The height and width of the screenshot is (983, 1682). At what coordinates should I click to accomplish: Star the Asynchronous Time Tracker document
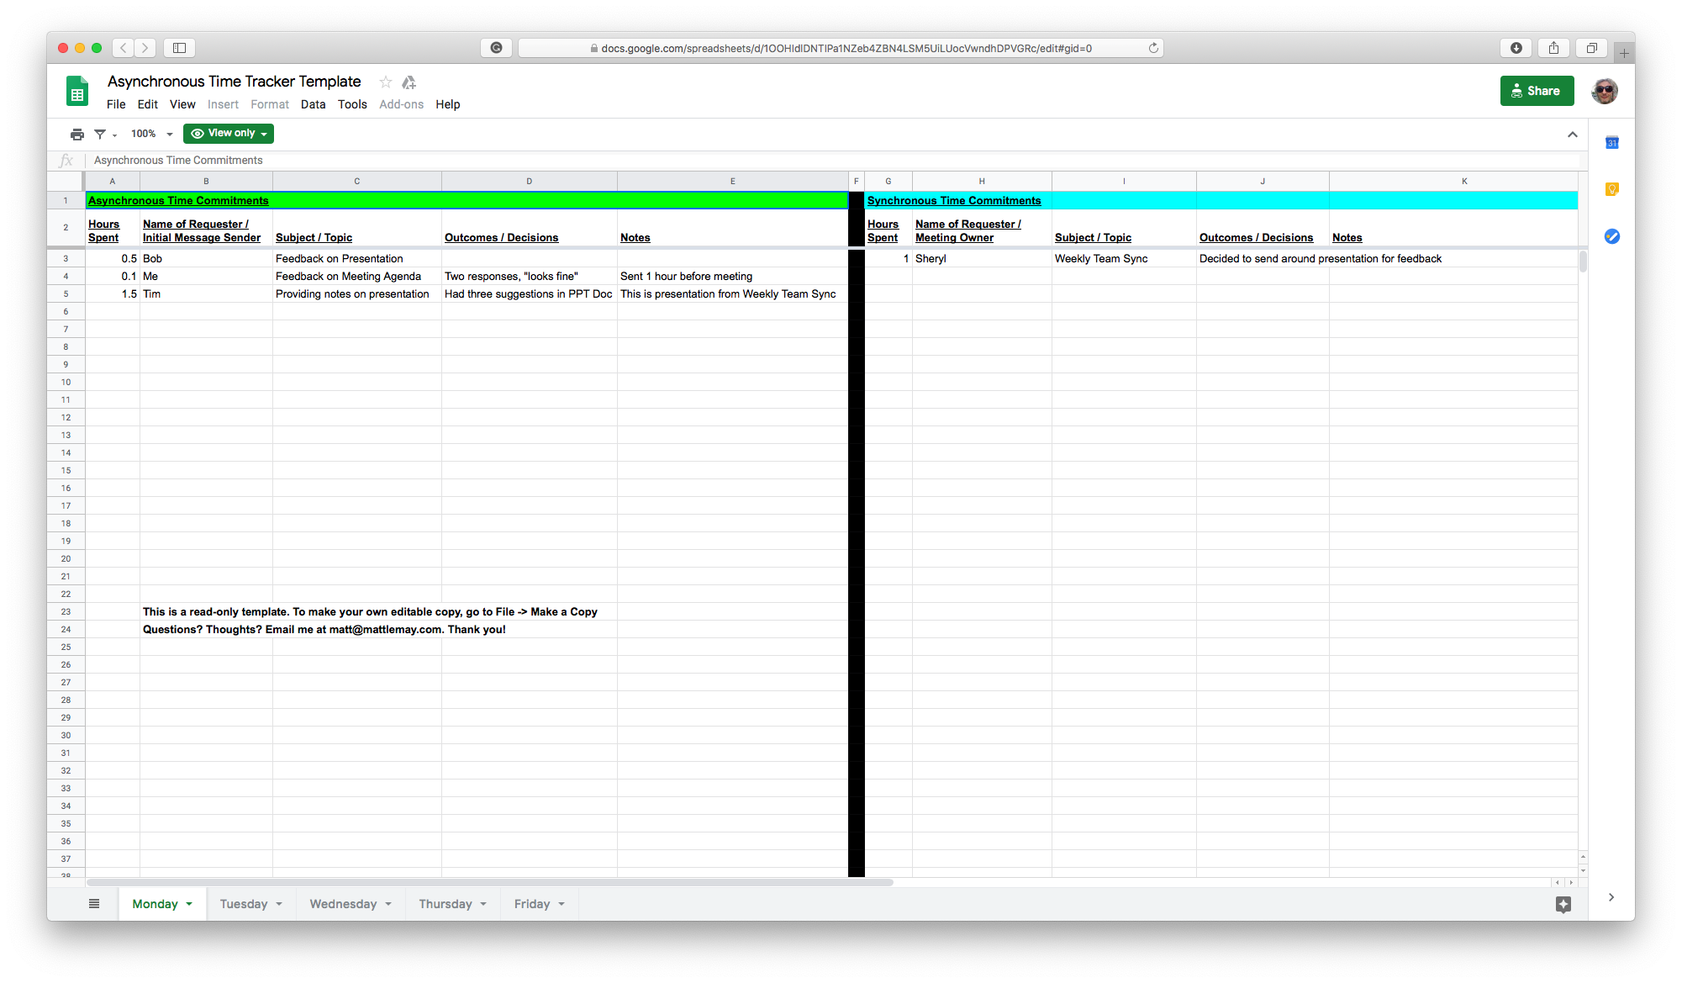point(386,82)
